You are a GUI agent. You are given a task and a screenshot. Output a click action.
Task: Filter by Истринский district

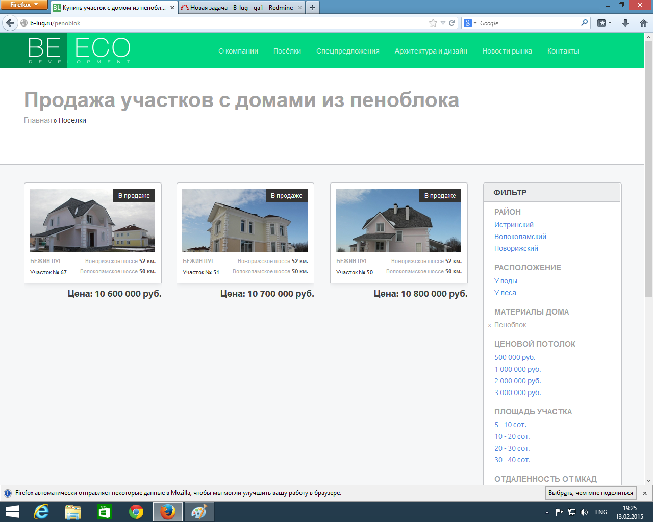tap(514, 225)
